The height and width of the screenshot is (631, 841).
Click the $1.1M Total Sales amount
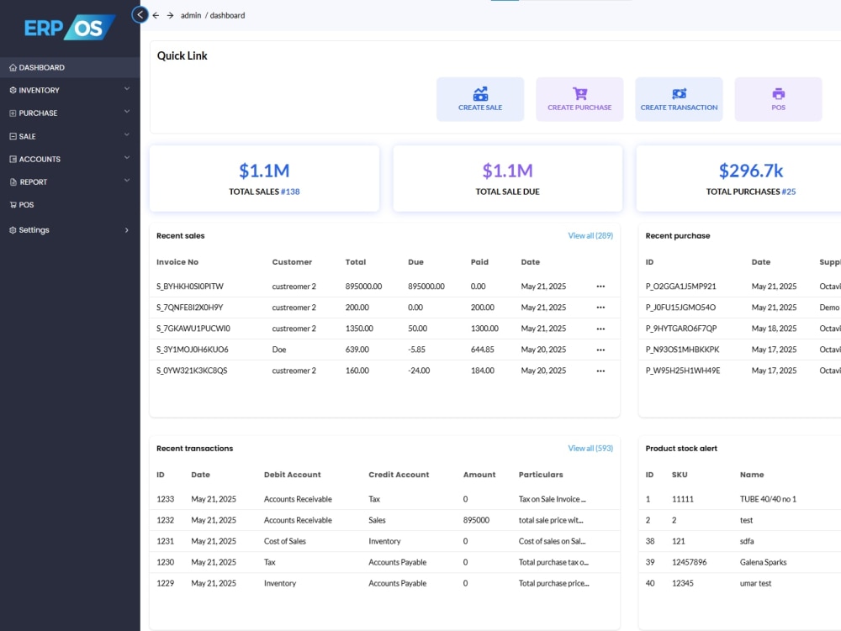(x=264, y=171)
